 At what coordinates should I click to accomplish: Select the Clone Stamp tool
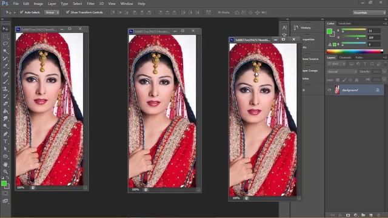click(x=5, y=89)
